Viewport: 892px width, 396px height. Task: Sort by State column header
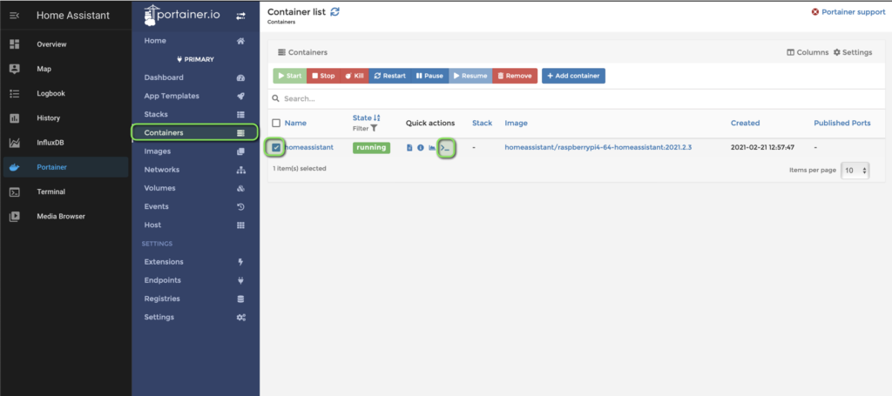(x=367, y=117)
